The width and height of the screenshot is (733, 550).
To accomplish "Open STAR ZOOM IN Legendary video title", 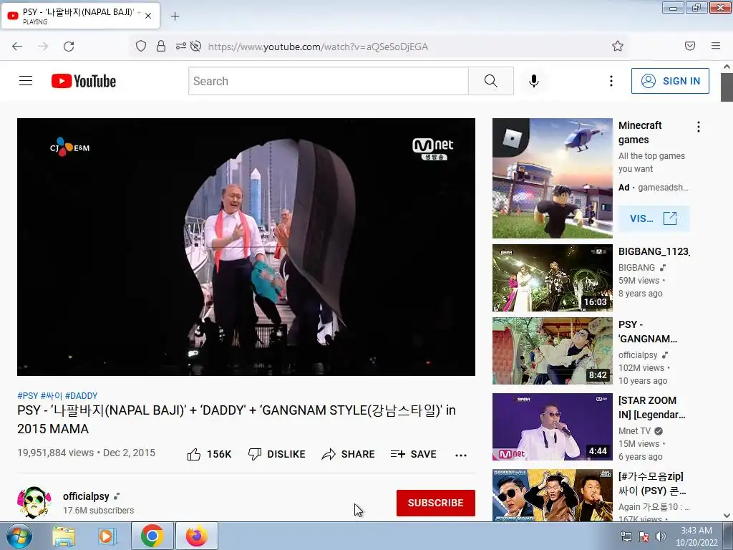I will 651,407.
